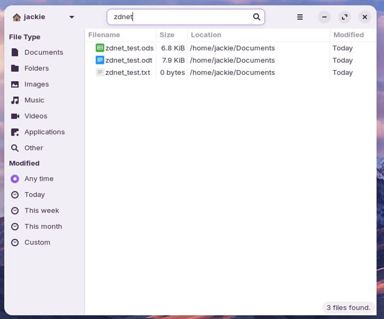Click the Today modified filter label
Viewport: 384px width, 319px height.
click(35, 195)
